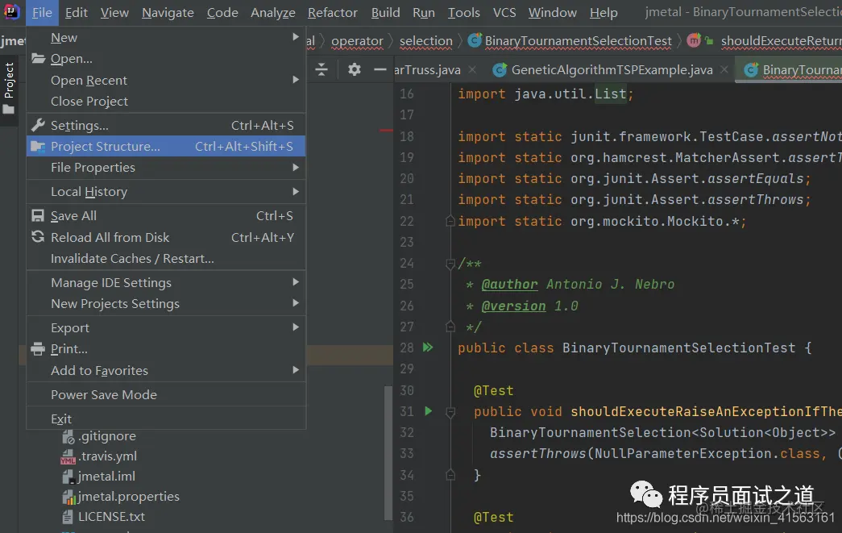
Task: Open the Project tool window tab
Action: point(9,89)
